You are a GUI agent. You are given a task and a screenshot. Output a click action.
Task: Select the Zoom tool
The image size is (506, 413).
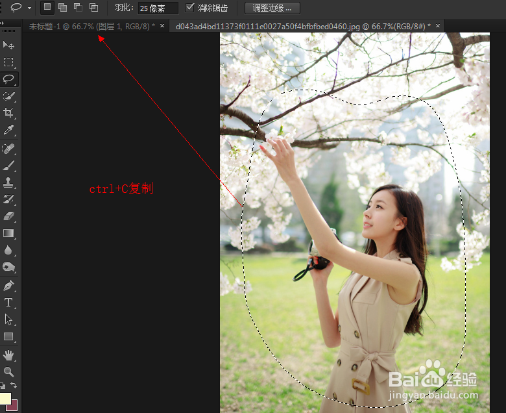(x=8, y=372)
